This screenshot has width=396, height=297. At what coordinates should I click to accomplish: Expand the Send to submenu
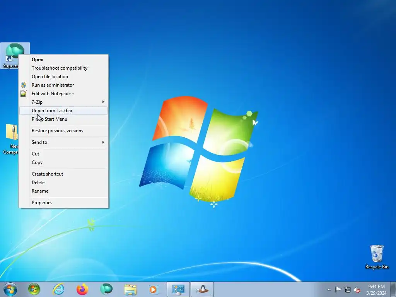pos(63,142)
